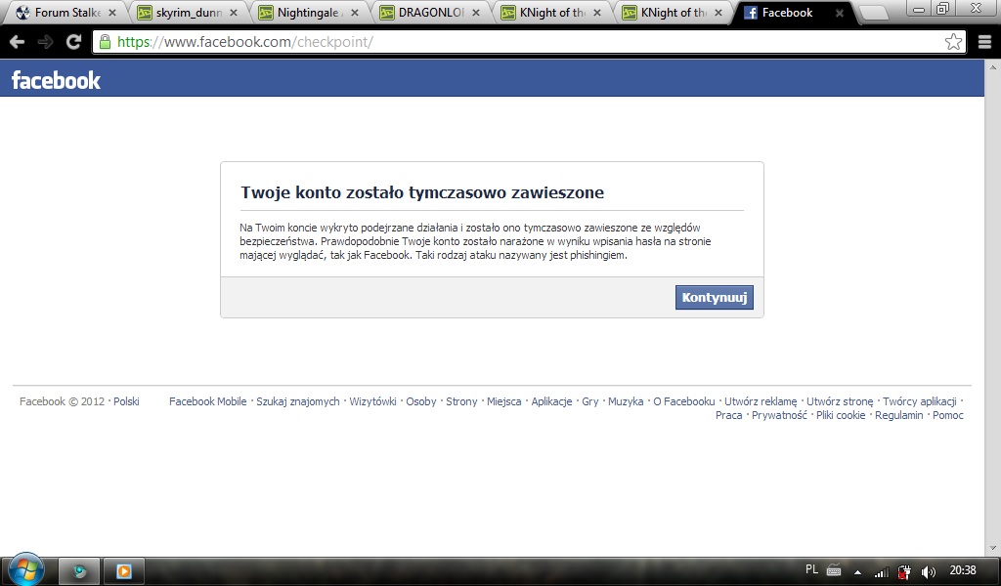Bookmark page with the star icon
The width and height of the screenshot is (1001, 586).
pos(953,42)
